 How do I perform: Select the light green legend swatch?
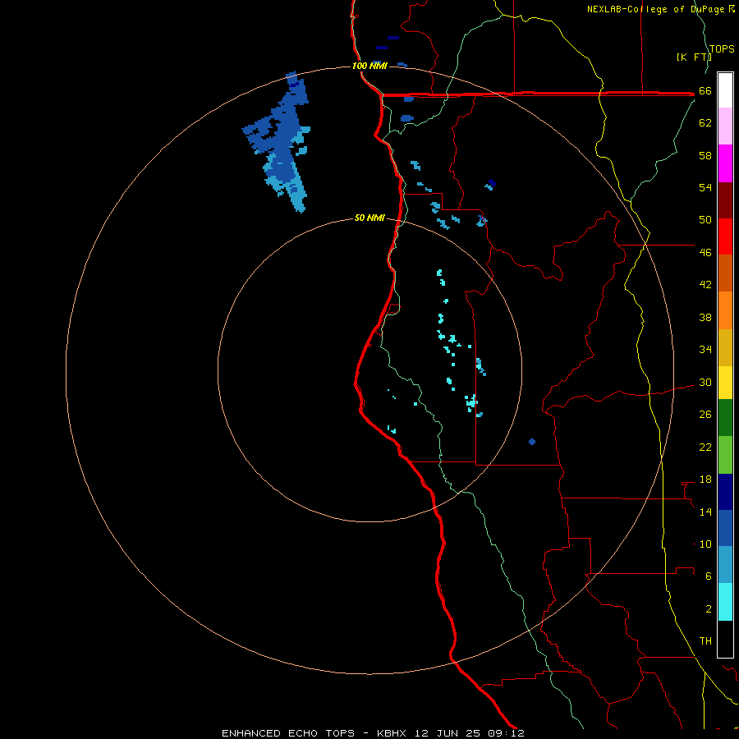coord(725,455)
